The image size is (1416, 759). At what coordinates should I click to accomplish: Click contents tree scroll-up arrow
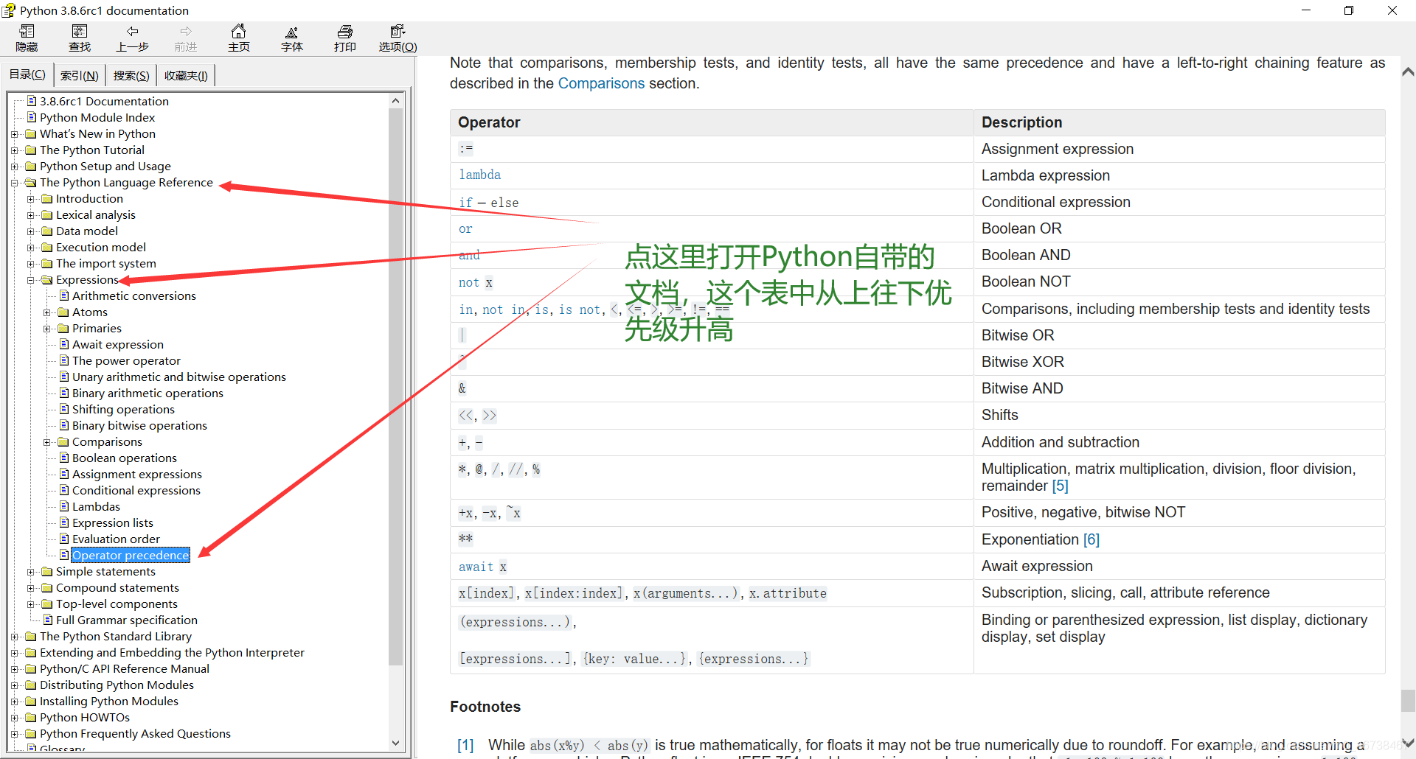coord(395,101)
